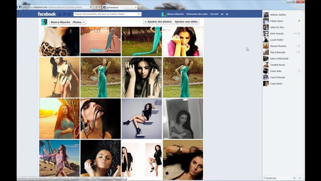
Task: Click Ajouter une vidéo button
Action: pos(186,22)
